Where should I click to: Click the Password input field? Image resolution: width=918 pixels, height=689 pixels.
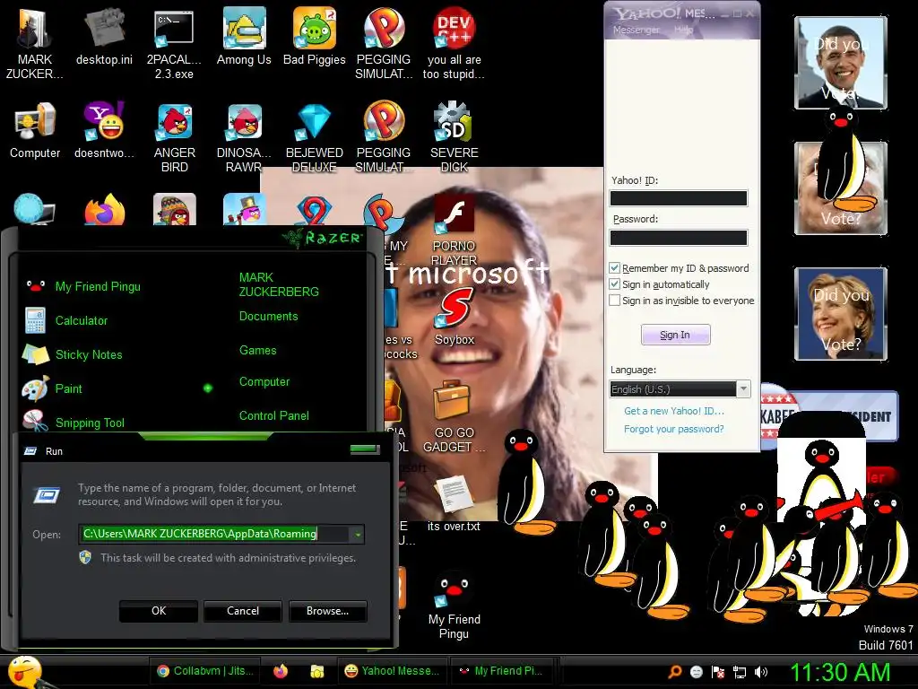tap(679, 237)
